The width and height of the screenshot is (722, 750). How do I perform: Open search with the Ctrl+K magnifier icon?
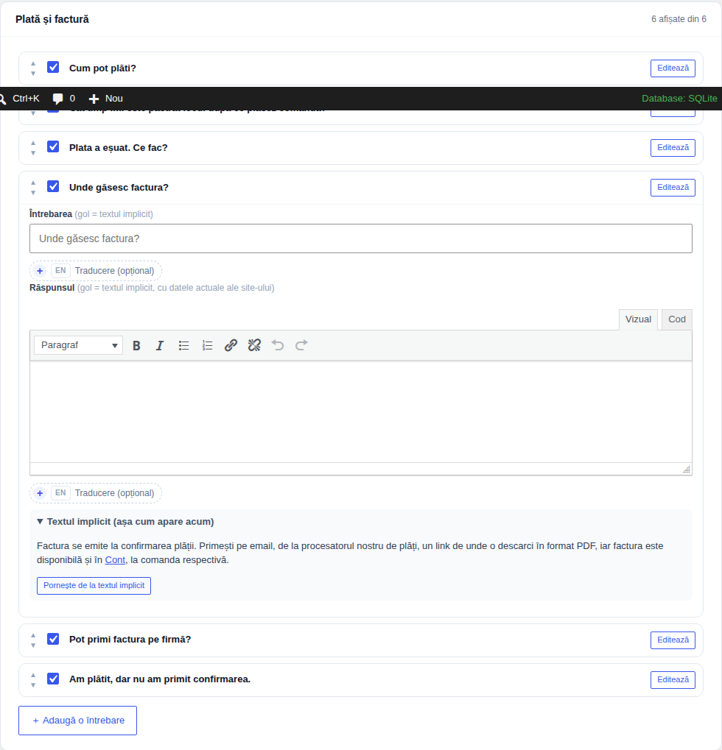click(2, 99)
